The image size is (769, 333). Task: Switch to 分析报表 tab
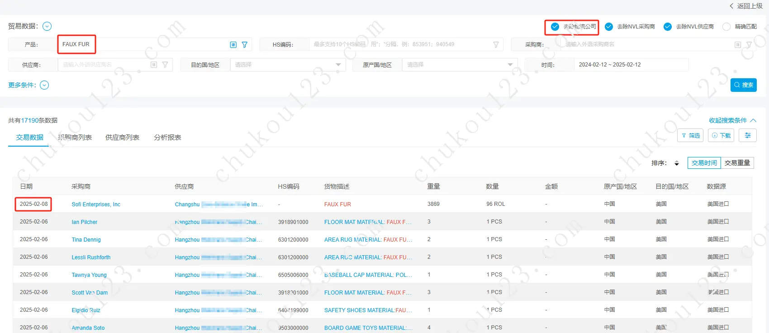pyautogui.click(x=167, y=138)
